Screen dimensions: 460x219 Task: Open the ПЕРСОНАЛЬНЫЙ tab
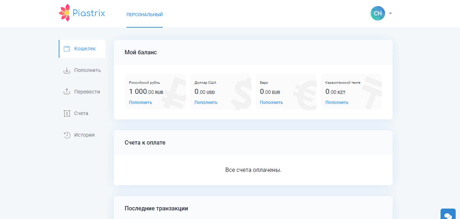pos(144,15)
